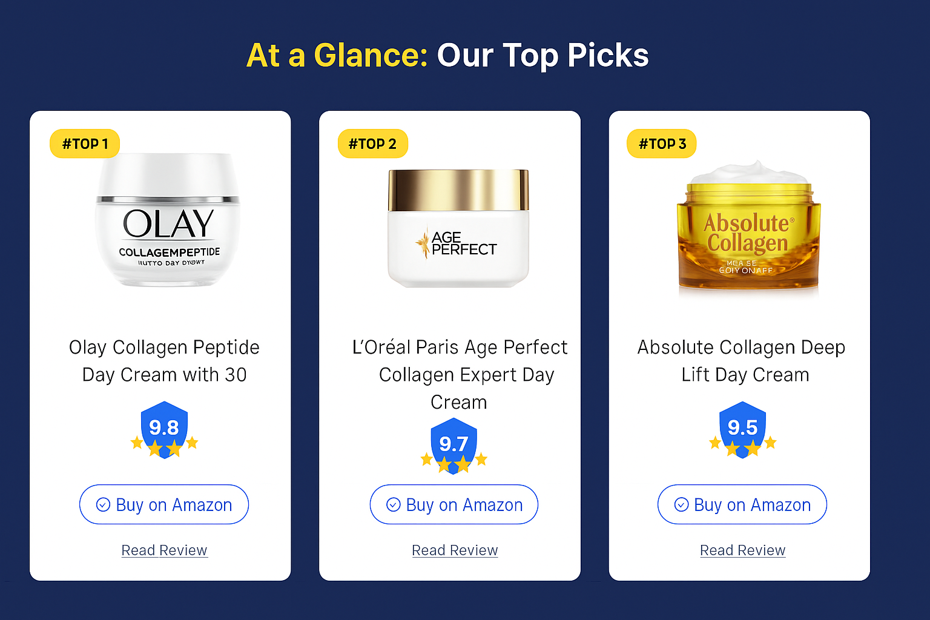Click checkmark icon in Olay's Buy button
This screenshot has height=620, width=930.
pyautogui.click(x=104, y=504)
